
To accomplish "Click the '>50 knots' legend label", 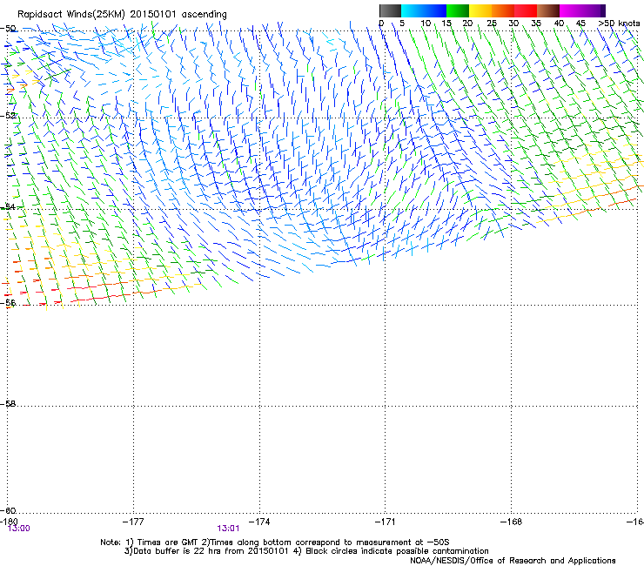I will [619, 24].
